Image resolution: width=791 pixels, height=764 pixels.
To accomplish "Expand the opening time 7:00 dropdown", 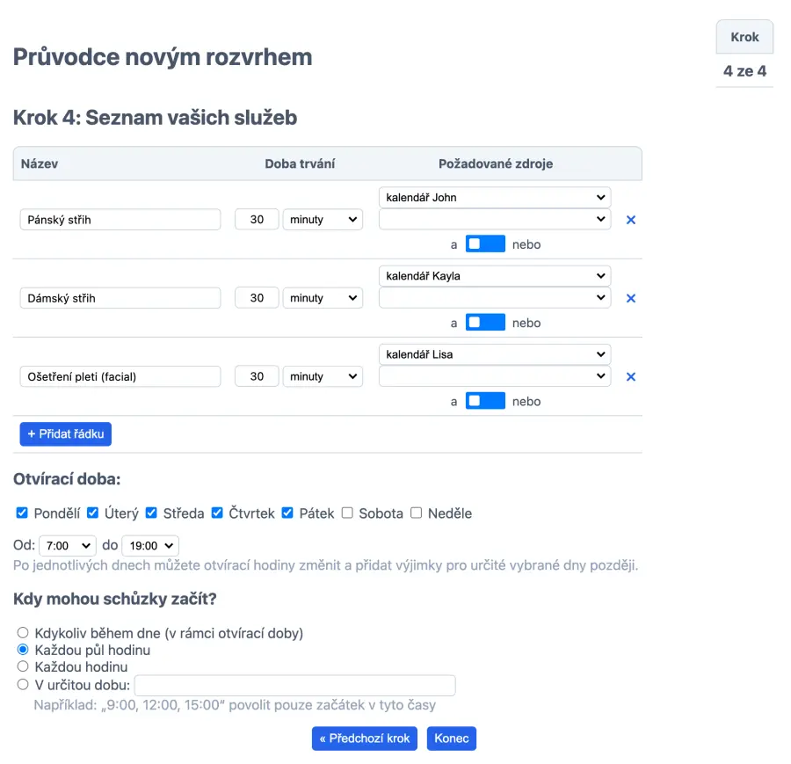I will point(67,546).
